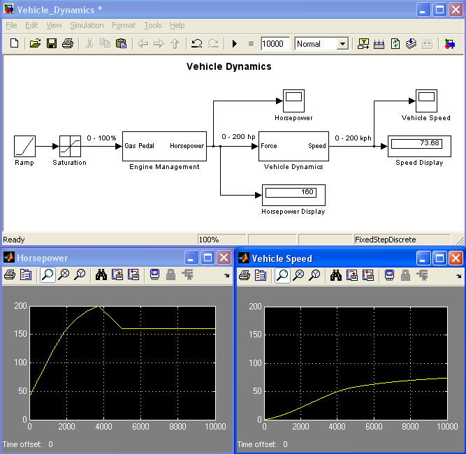The height and width of the screenshot is (454, 466).
Task: Click the Stop simulation square button
Action: 251,44
